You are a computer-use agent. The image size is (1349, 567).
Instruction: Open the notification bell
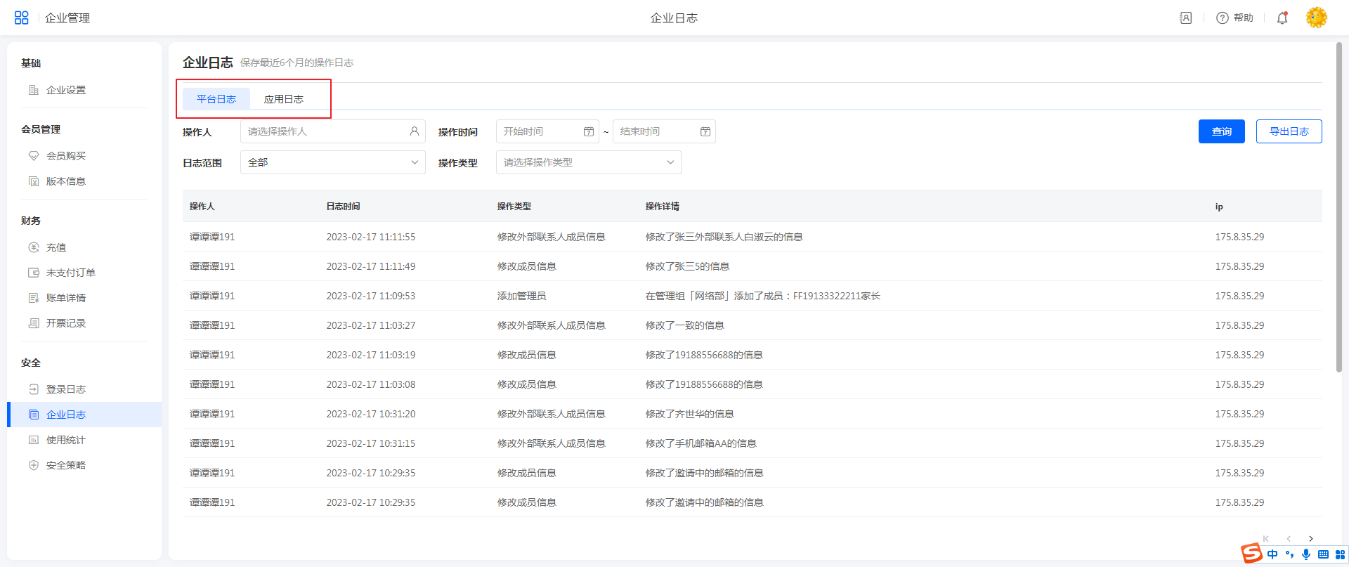pyautogui.click(x=1282, y=18)
